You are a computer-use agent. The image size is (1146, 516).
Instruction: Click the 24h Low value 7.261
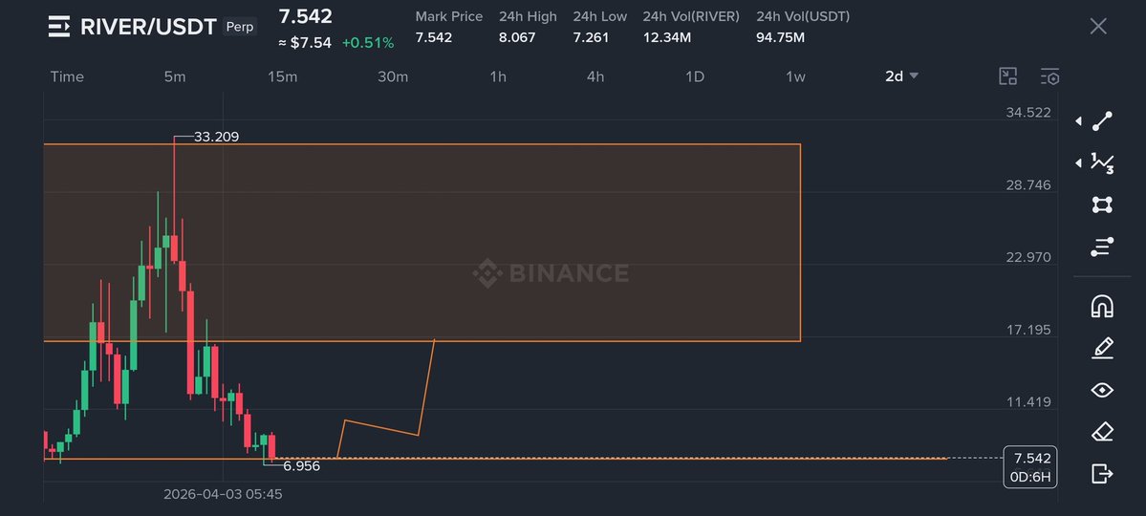[591, 37]
